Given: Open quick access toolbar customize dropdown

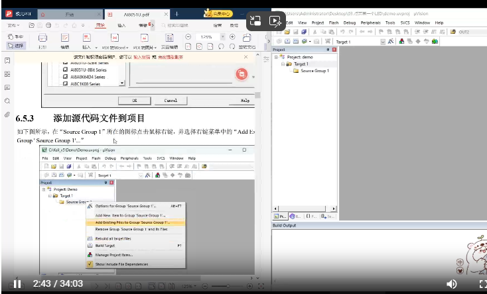Looking at the screenshot, I should (x=83, y=25).
